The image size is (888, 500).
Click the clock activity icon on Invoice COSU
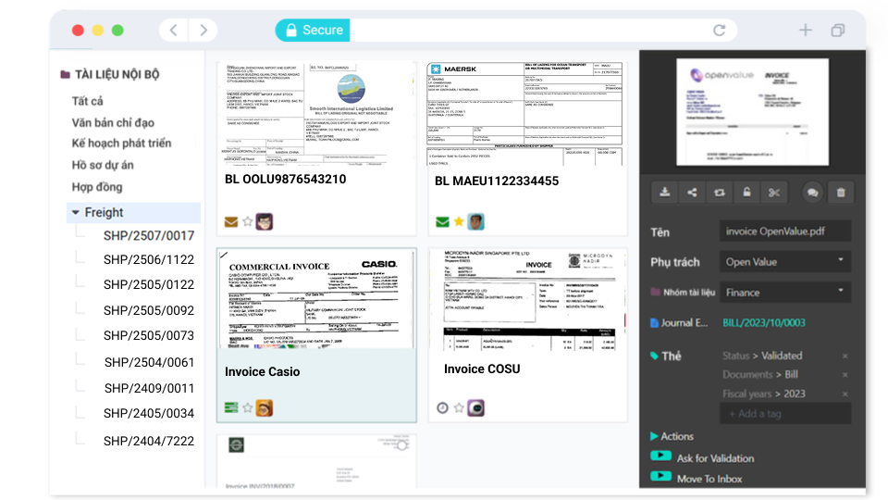click(x=442, y=407)
